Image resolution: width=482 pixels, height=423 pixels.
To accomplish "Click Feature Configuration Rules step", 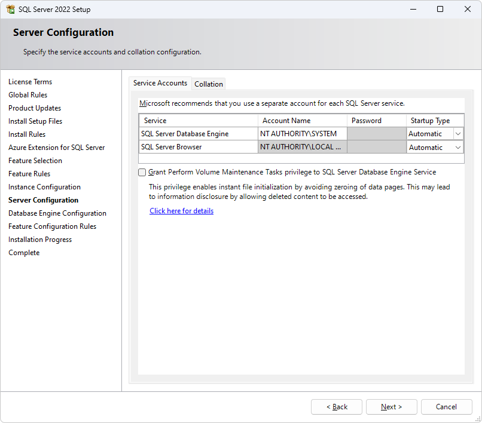I will 52,226.
